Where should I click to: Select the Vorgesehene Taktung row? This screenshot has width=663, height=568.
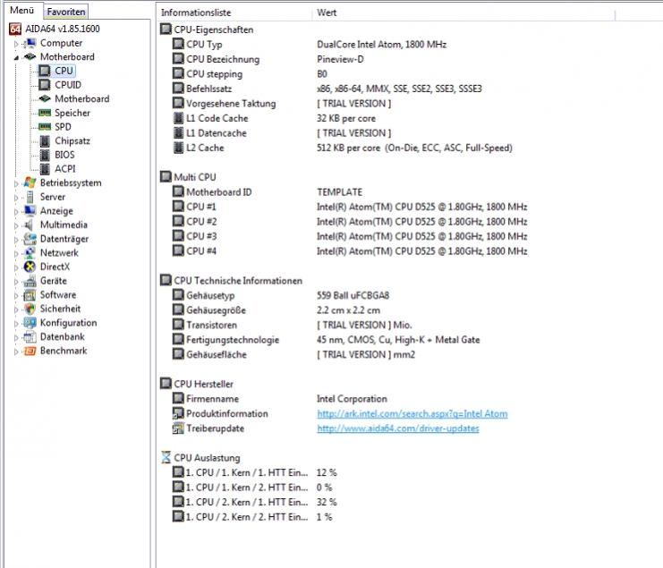(282, 104)
